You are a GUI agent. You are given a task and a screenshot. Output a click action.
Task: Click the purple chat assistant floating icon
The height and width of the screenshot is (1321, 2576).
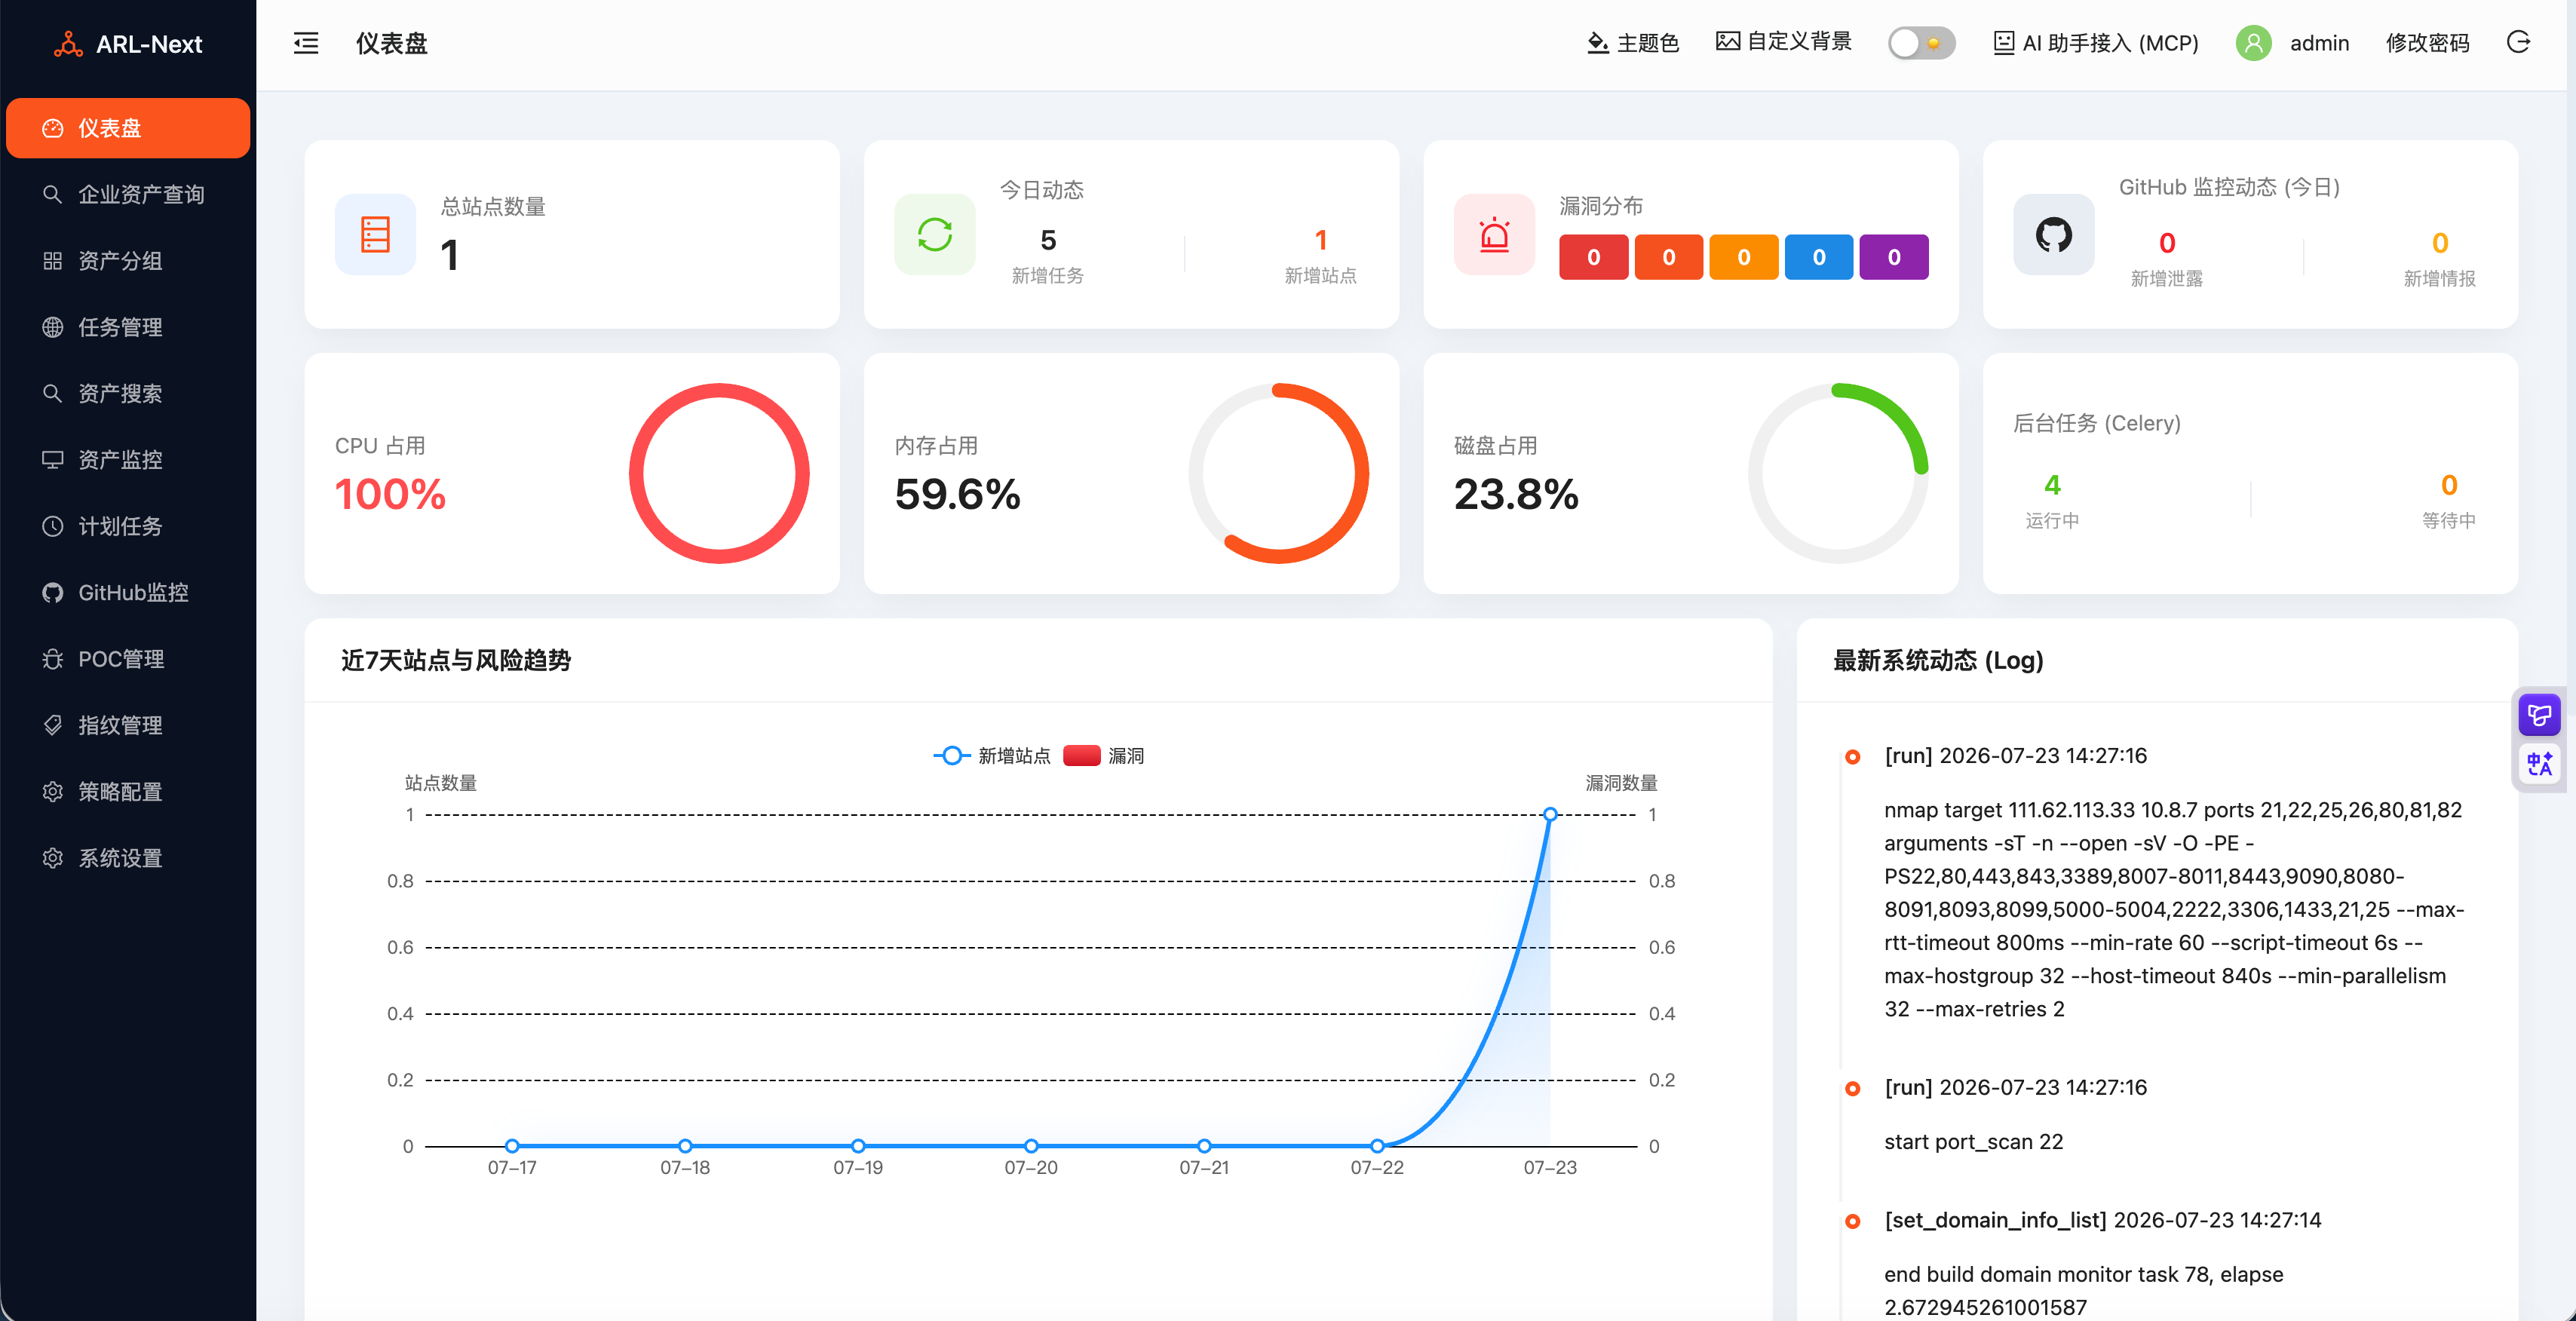[x=2539, y=715]
